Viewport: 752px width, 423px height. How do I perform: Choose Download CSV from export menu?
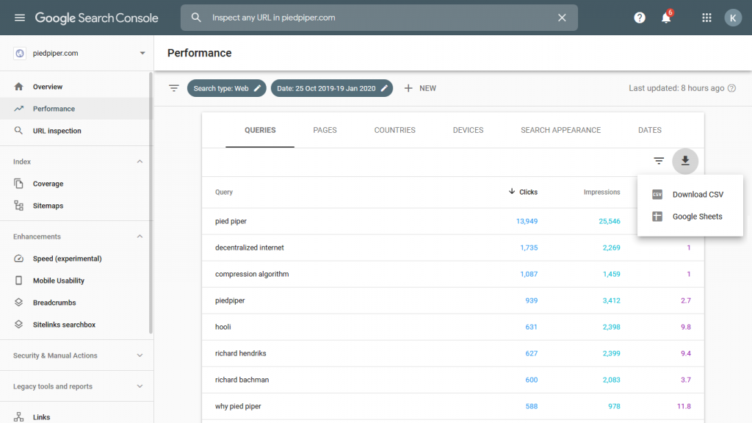pyautogui.click(x=690, y=194)
